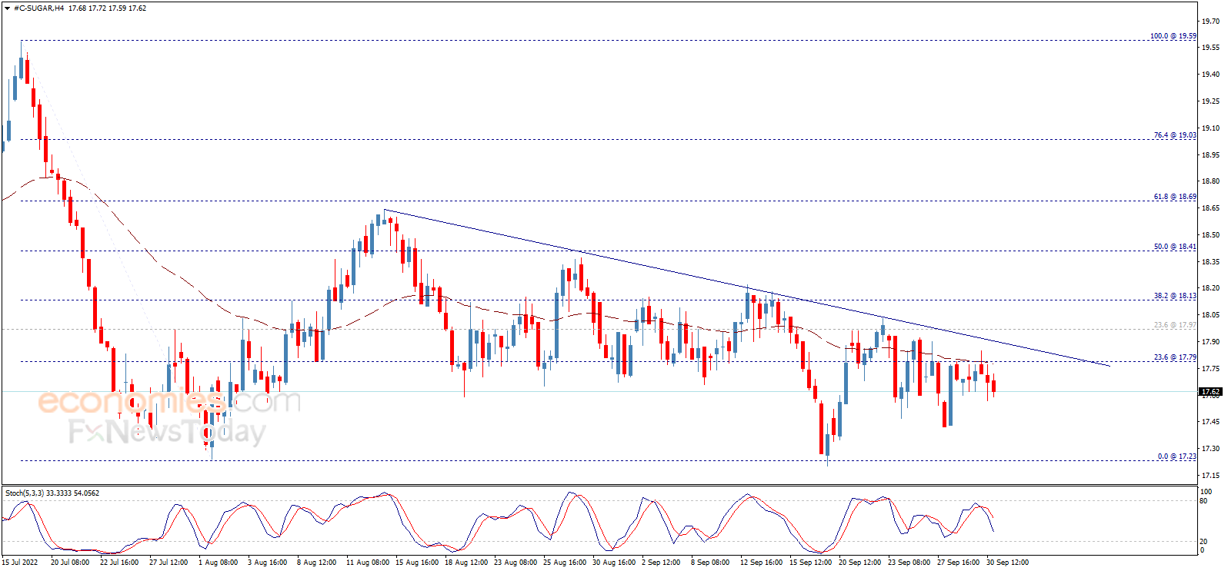This screenshot has height=571, width=1228.
Task: Click price axis value 18.20
Action: coord(1210,288)
